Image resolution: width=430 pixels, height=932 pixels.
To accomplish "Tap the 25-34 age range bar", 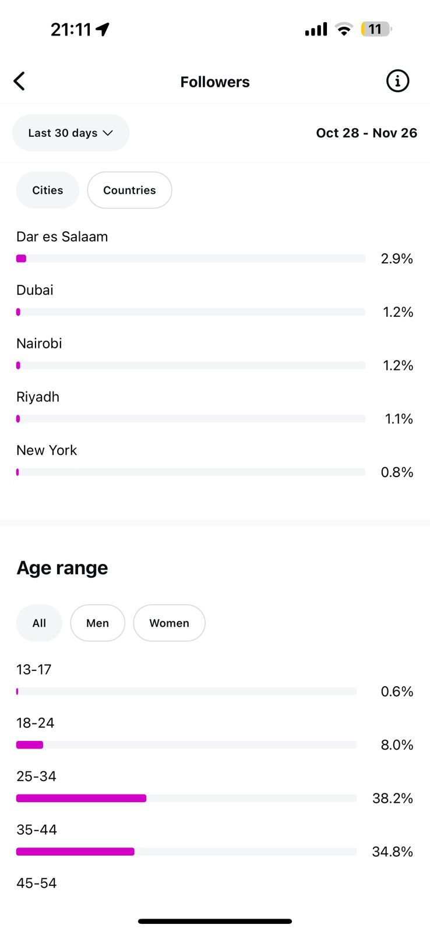I will point(186,798).
